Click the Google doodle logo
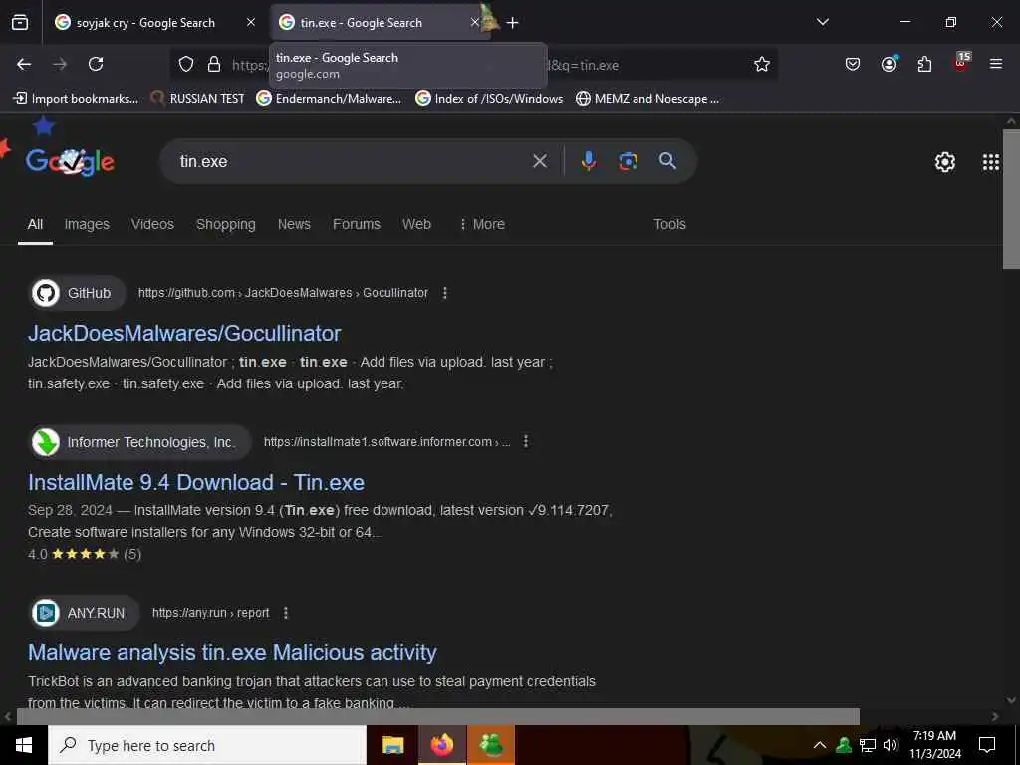1020x765 pixels. click(70, 161)
